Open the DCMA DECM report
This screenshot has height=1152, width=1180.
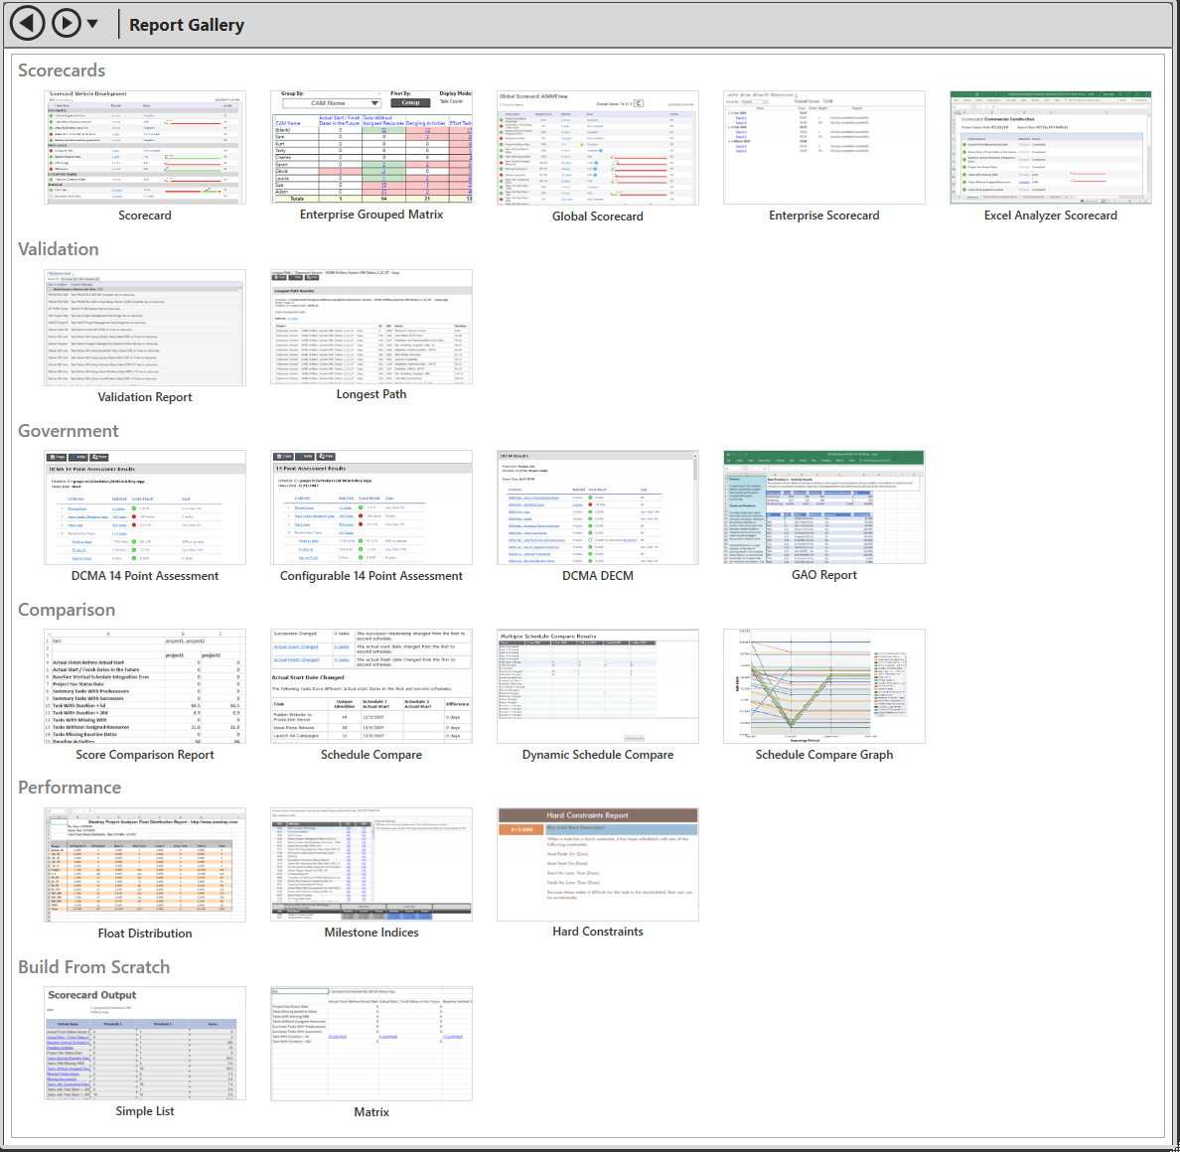coord(598,507)
